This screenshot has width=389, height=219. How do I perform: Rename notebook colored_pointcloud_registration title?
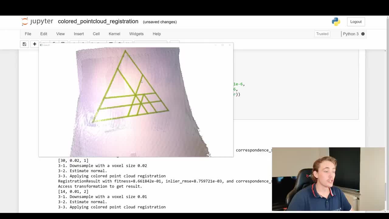click(98, 21)
